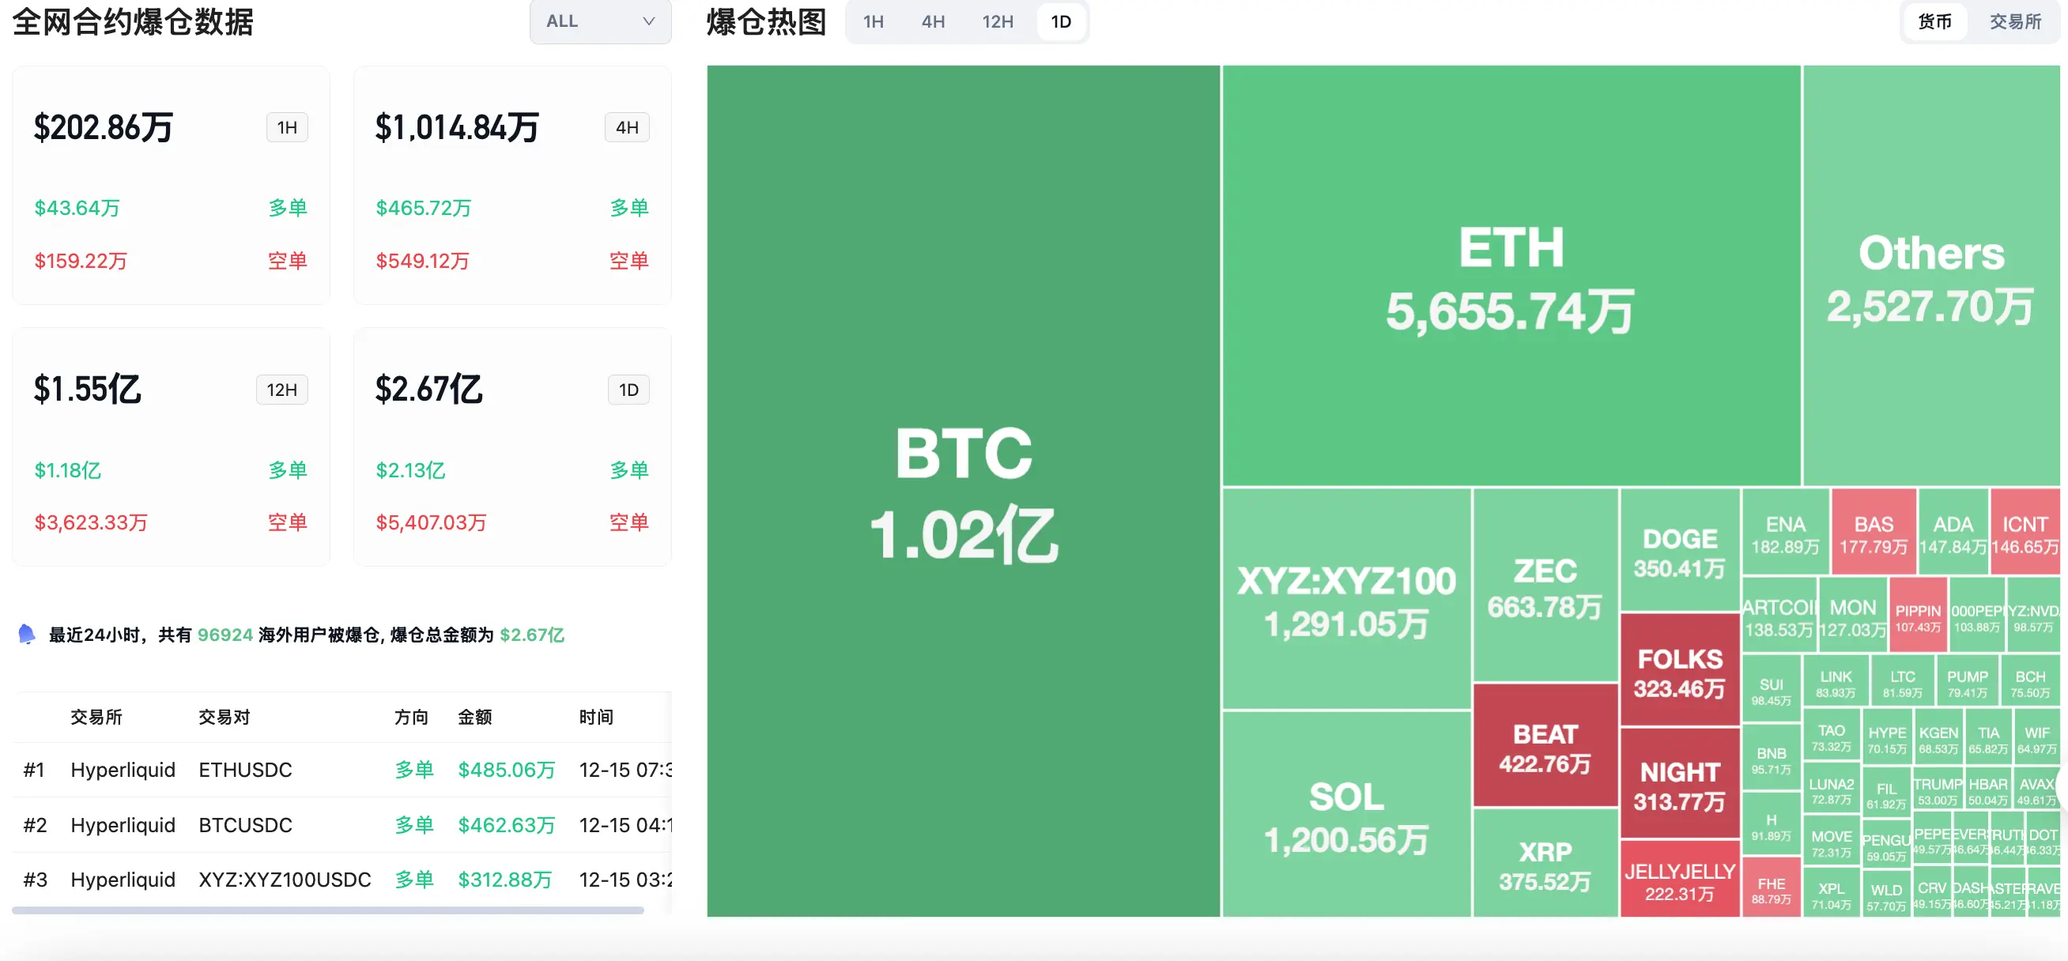Click the 金额 column header
The image size is (2068, 961).
pos(474,717)
